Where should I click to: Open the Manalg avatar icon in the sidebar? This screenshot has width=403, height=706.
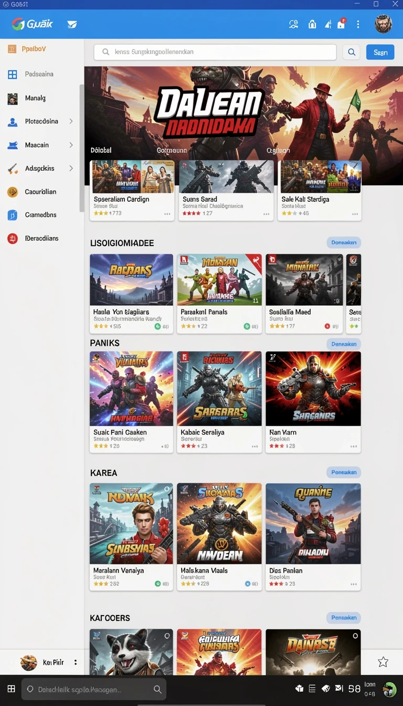tap(13, 98)
